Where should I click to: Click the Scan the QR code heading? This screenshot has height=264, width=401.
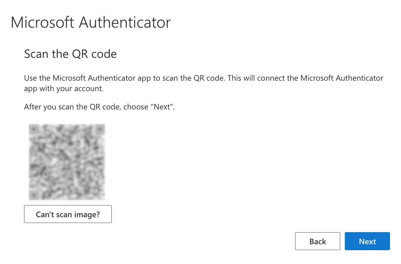coord(70,54)
